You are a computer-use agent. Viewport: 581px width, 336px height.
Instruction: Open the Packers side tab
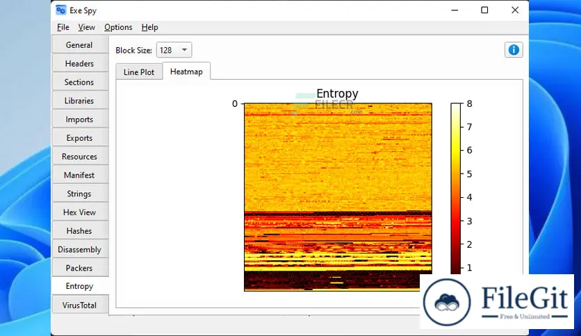79,268
